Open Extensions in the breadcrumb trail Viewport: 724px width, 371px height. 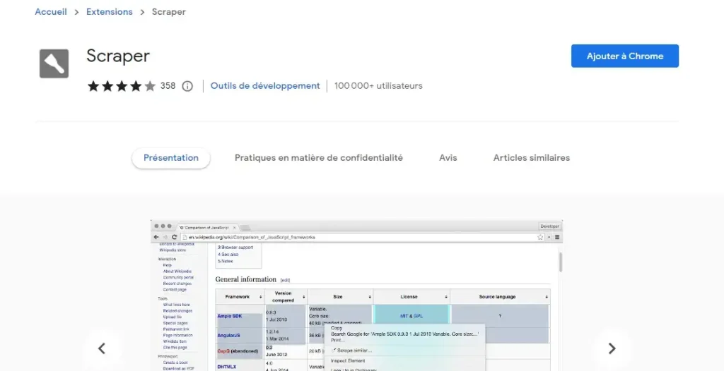(x=109, y=12)
